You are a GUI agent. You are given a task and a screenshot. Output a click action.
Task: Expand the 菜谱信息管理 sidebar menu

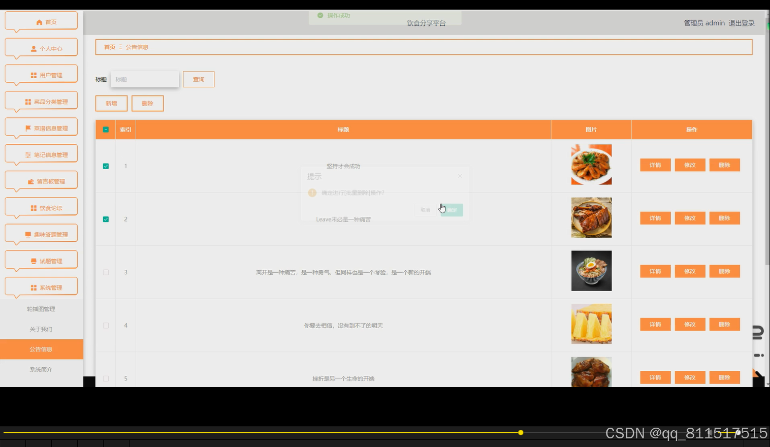[x=41, y=128]
